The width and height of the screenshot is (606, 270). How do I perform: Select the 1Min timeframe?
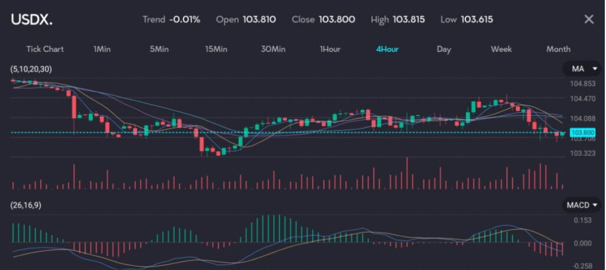[103, 49]
